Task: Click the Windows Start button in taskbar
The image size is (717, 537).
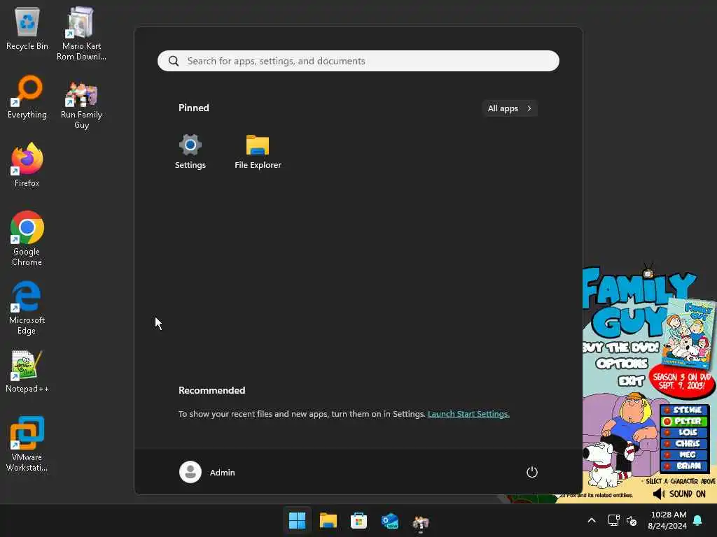Action: (297, 520)
